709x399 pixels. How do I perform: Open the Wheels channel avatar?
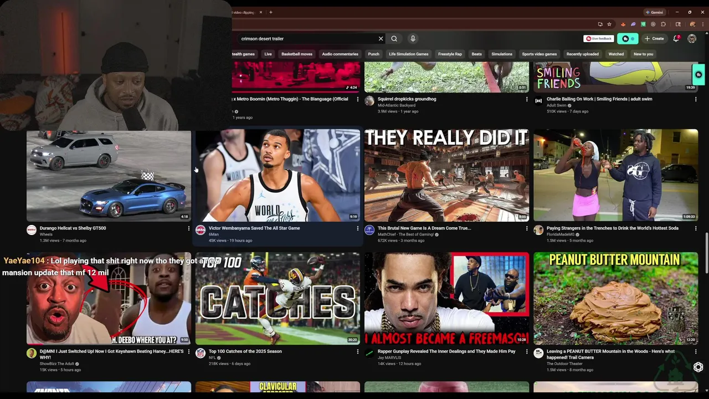tap(32, 231)
